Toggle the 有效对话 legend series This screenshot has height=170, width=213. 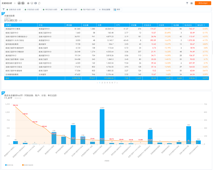(8, 165)
